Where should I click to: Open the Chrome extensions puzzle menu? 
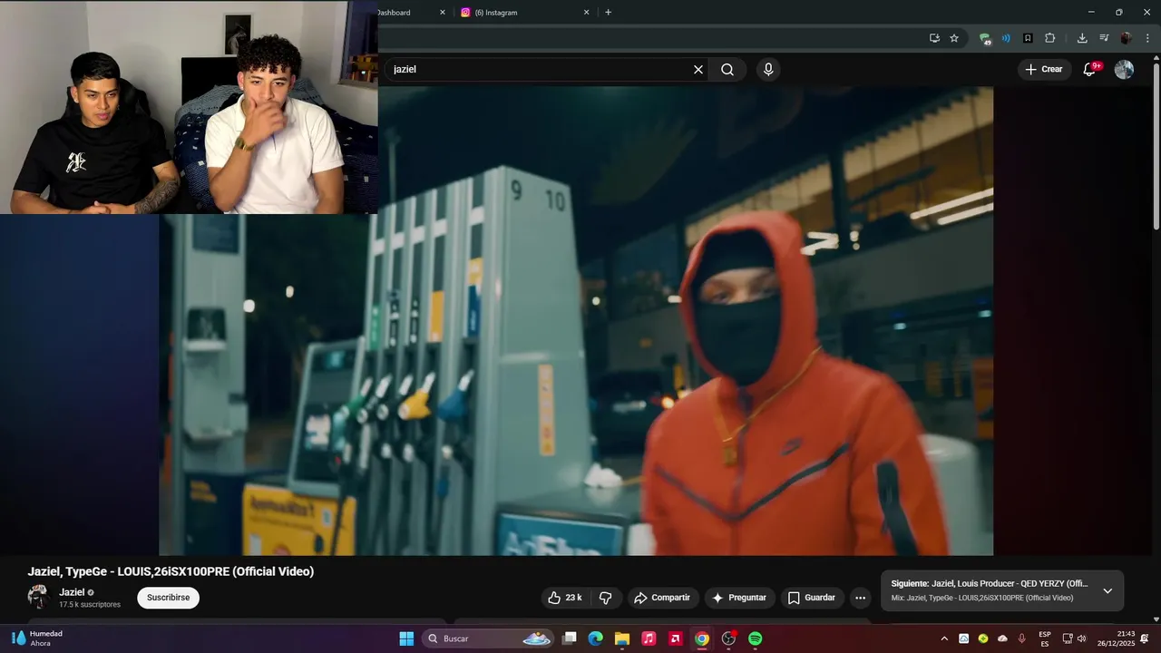click(x=1050, y=38)
